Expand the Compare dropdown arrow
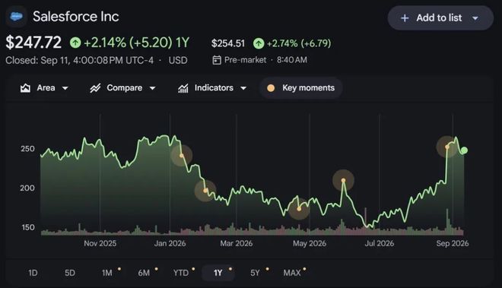This screenshot has width=502, height=288. coord(152,88)
